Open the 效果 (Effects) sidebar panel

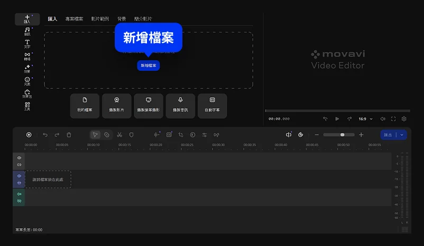point(27,68)
